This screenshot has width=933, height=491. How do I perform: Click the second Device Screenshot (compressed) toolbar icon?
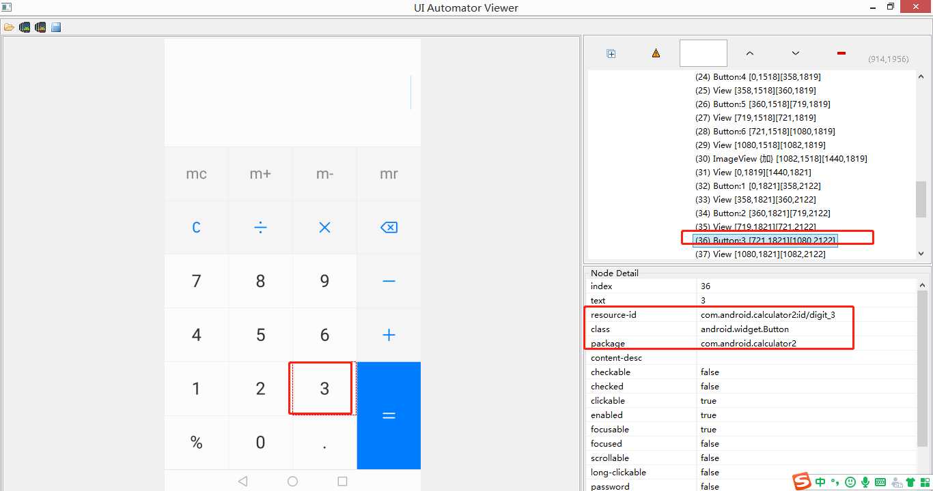(40, 27)
